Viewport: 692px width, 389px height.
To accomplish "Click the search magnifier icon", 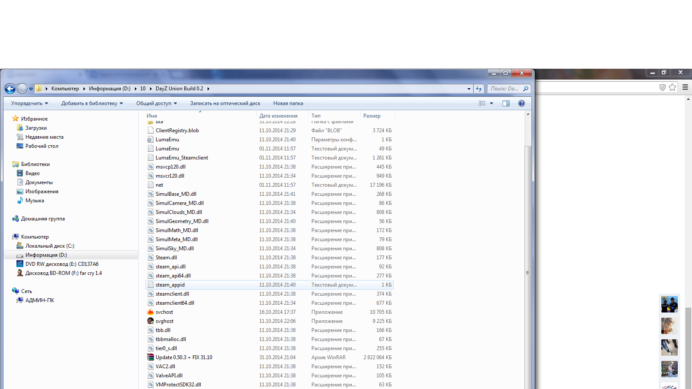I will [525, 89].
